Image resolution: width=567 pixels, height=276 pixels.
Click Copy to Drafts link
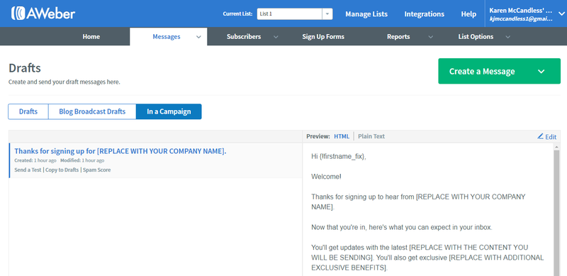click(x=62, y=170)
